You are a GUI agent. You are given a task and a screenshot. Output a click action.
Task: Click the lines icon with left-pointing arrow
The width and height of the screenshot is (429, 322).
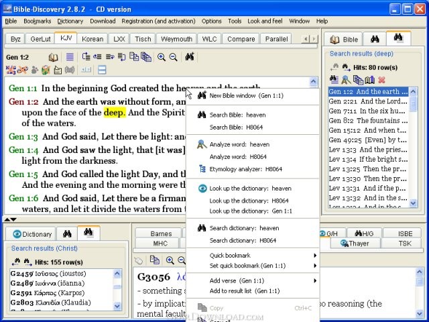click(x=97, y=56)
